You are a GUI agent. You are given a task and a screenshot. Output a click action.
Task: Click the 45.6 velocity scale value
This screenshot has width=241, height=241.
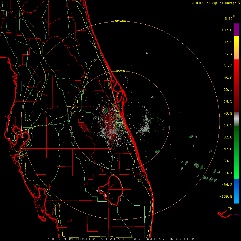coord(228,78)
